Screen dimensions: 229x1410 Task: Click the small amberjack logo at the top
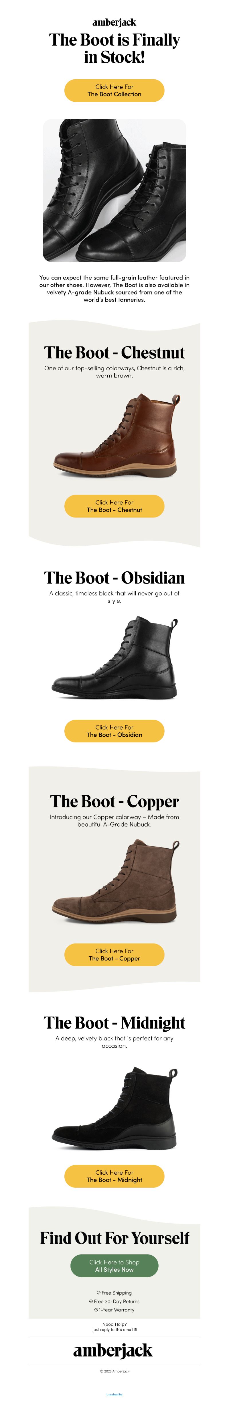tap(114, 22)
